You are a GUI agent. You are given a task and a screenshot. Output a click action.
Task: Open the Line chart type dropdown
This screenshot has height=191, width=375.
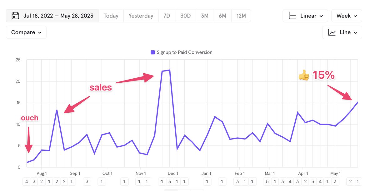point(342,32)
